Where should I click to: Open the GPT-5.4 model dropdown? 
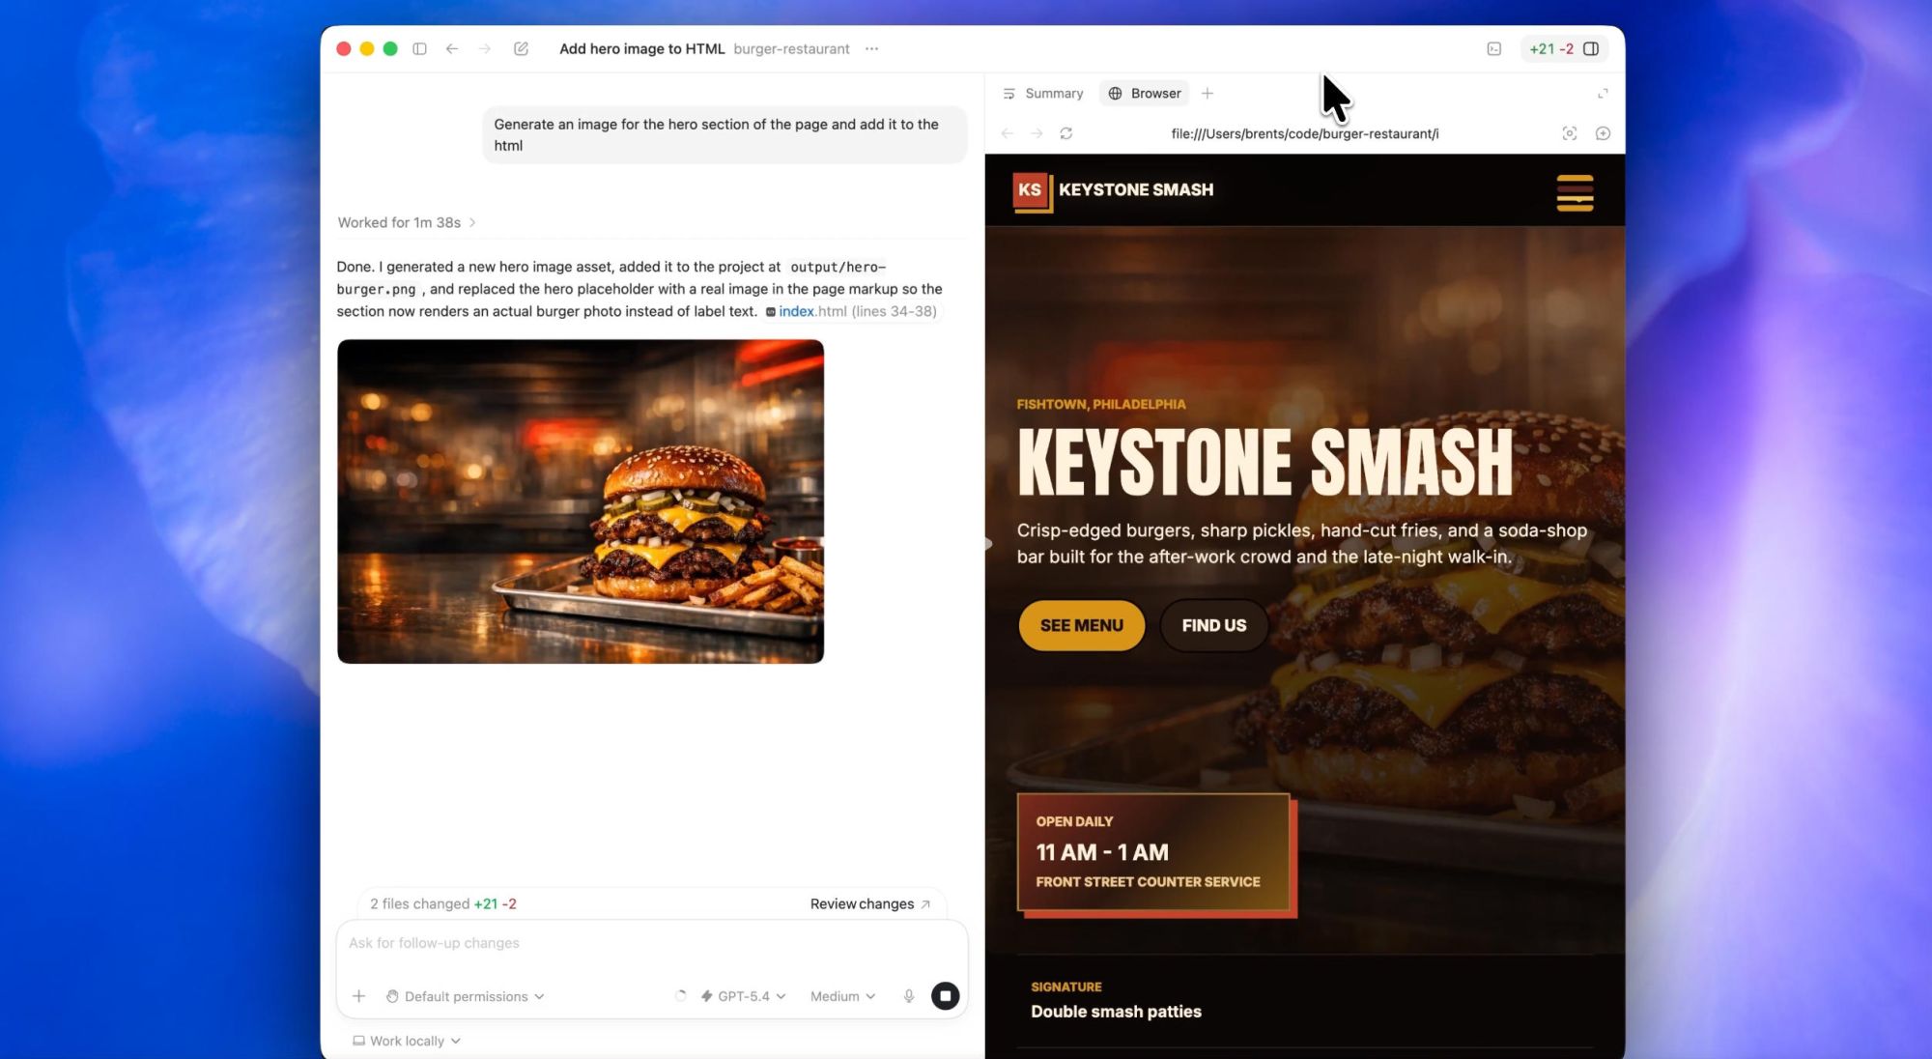pyautogui.click(x=743, y=996)
